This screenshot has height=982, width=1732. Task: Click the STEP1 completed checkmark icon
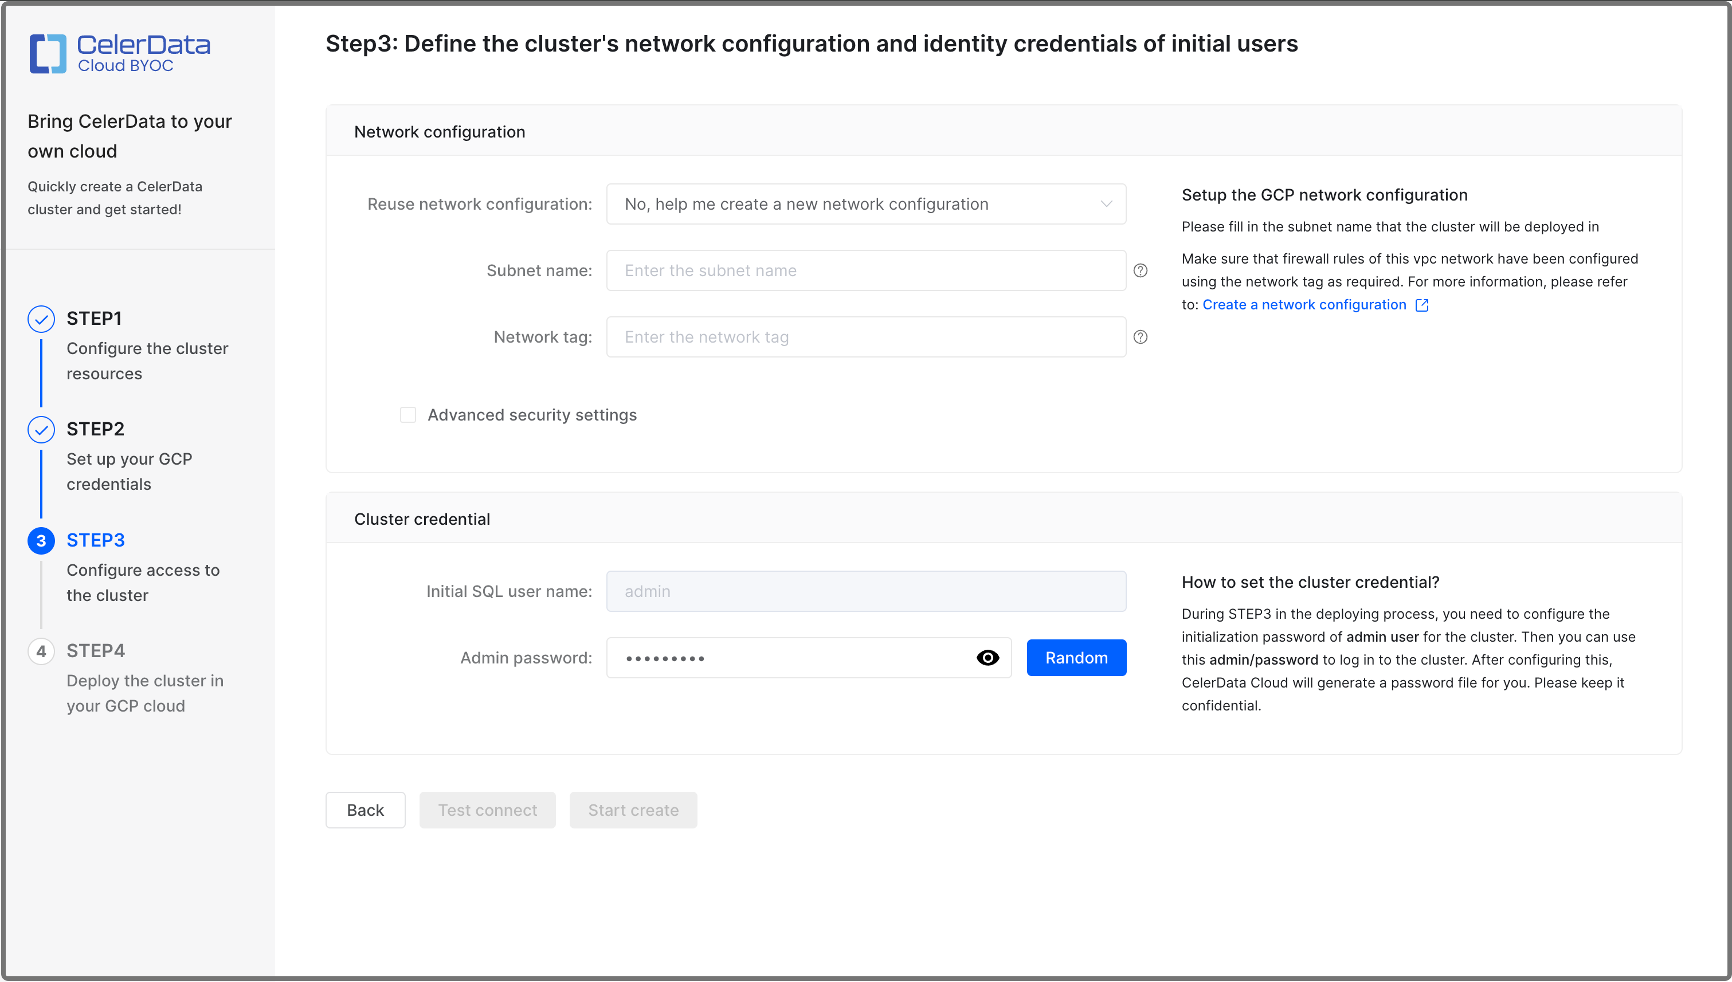coord(41,319)
